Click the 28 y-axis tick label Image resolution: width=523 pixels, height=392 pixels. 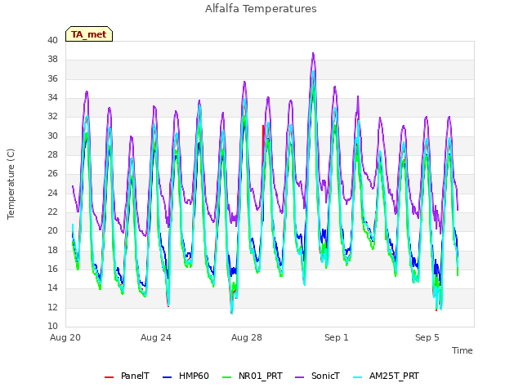tap(52, 155)
